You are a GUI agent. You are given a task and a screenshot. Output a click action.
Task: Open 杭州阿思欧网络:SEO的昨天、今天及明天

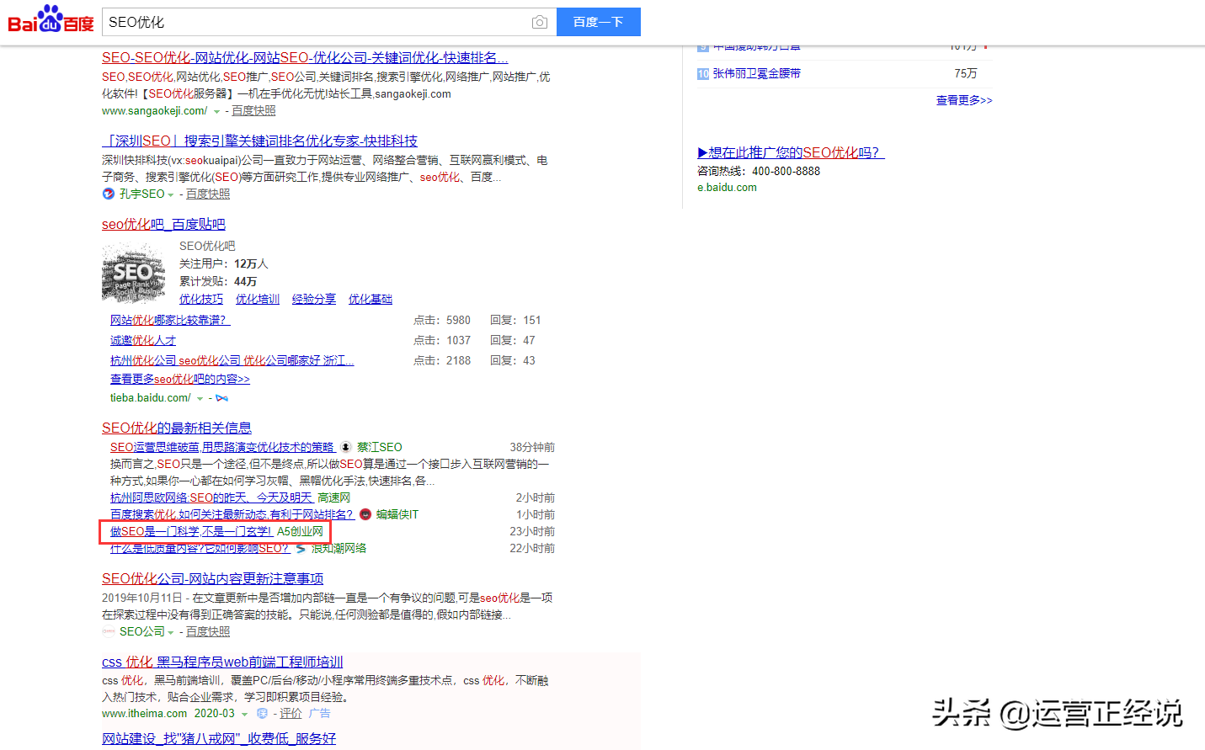point(211,497)
